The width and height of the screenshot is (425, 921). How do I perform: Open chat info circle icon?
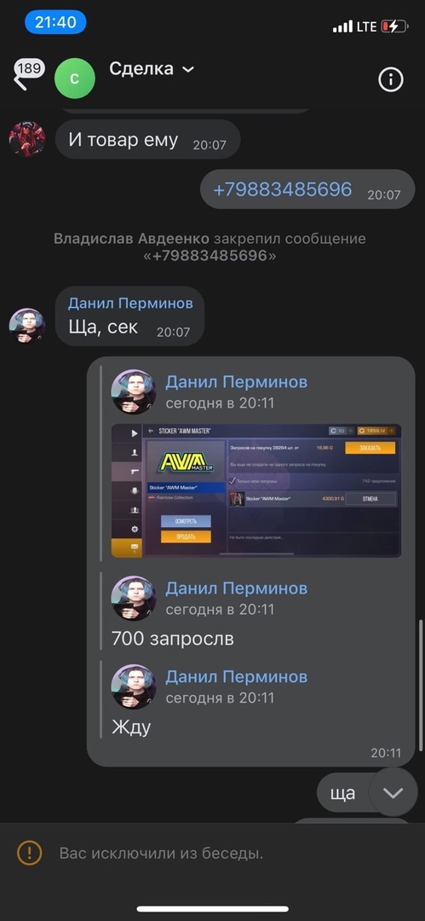[391, 79]
